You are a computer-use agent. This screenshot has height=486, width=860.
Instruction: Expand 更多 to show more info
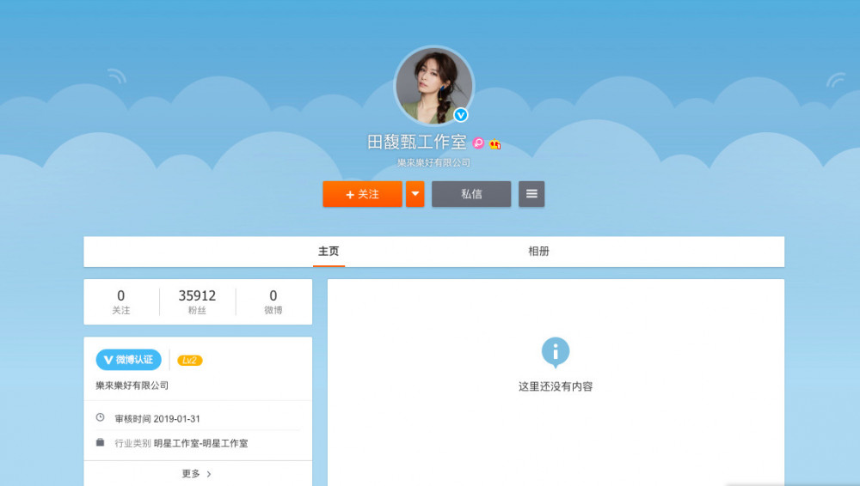(x=197, y=473)
